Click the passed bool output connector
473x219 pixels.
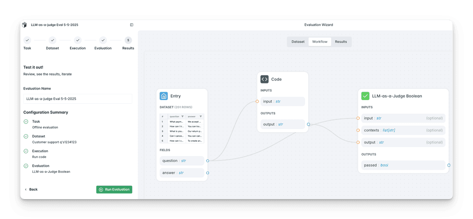tap(449, 165)
